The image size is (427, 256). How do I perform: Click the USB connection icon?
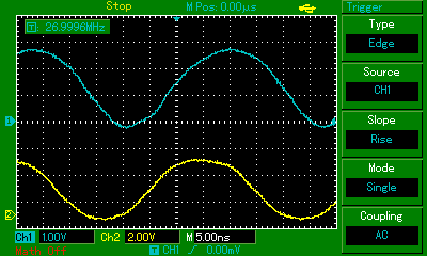pyautogui.click(x=308, y=7)
